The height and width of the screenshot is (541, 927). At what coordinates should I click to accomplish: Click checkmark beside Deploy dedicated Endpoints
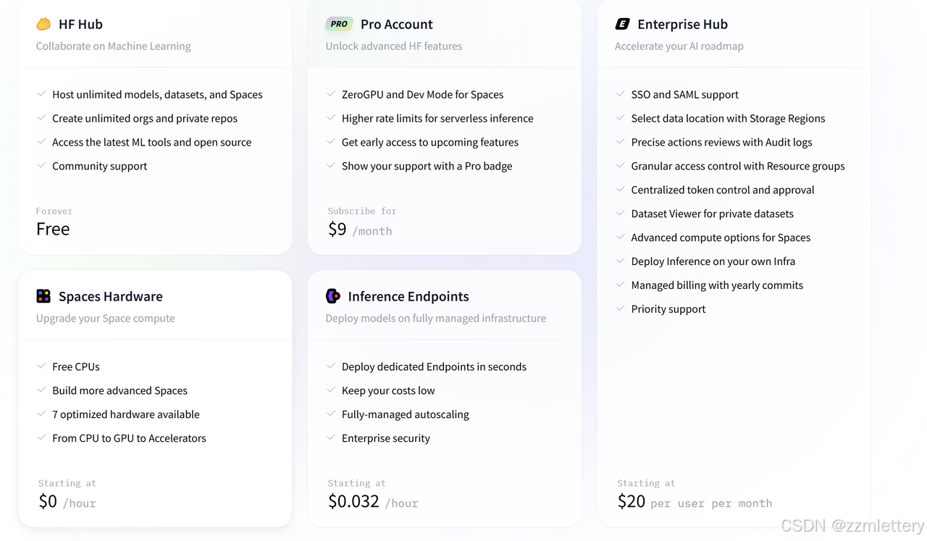331,366
